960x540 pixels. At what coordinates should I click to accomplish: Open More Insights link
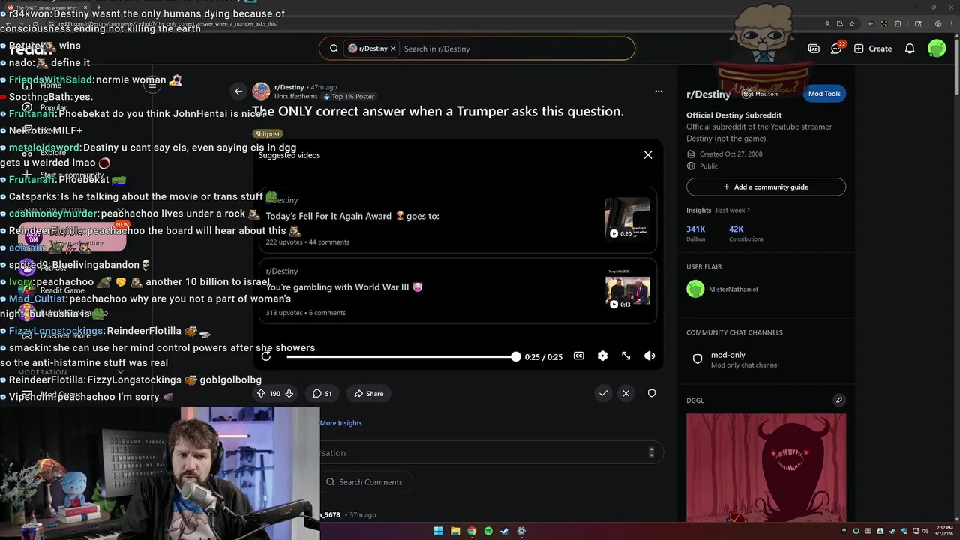pos(340,423)
